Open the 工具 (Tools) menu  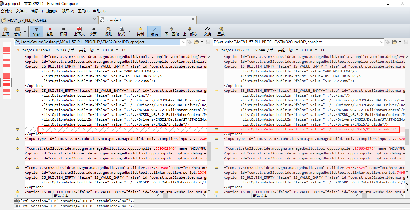[x=83, y=11]
